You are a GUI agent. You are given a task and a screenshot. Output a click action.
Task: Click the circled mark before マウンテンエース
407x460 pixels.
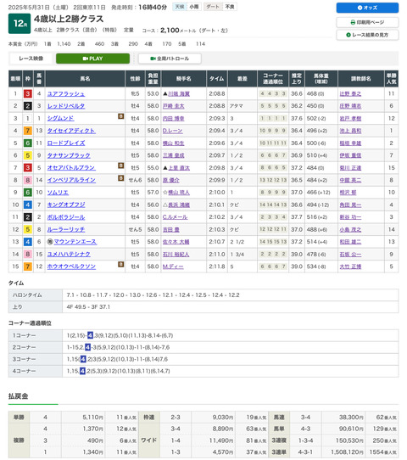pos(50,242)
